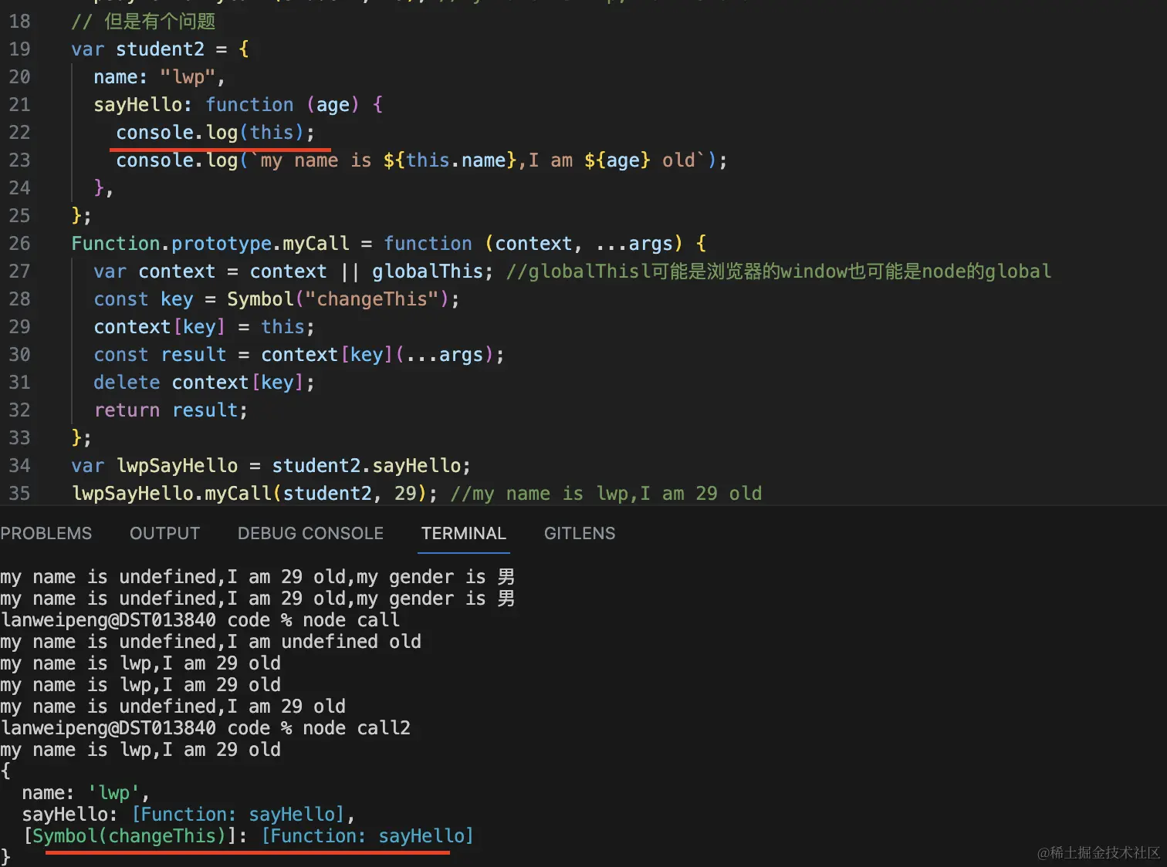Click line number 19 in gutter
This screenshot has width=1167, height=867.
pos(19,49)
